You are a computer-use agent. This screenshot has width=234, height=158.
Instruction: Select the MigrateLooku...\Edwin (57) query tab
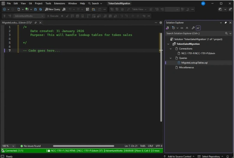[17, 23]
